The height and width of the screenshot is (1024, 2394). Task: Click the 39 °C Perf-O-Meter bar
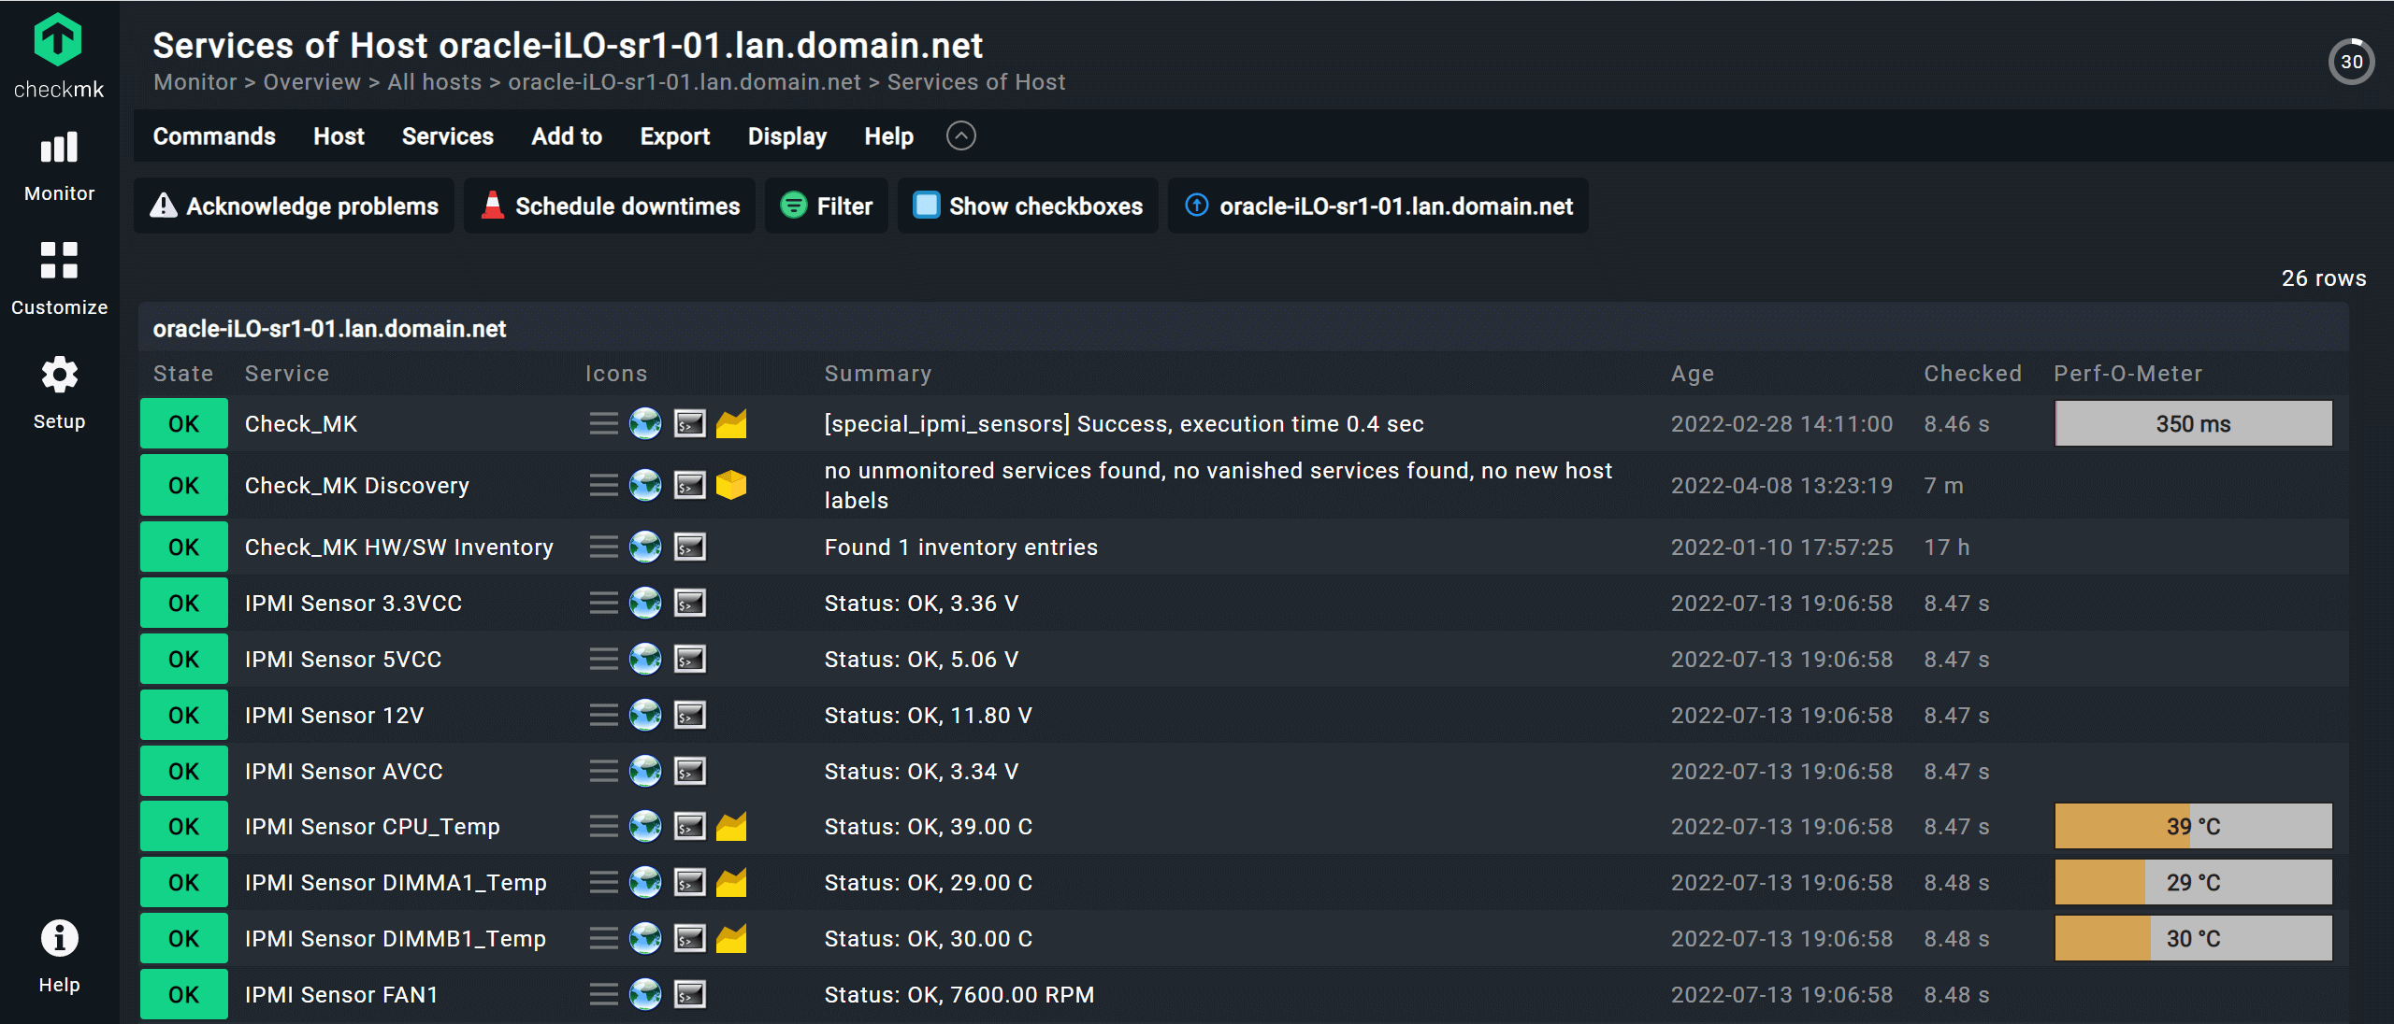(2193, 827)
